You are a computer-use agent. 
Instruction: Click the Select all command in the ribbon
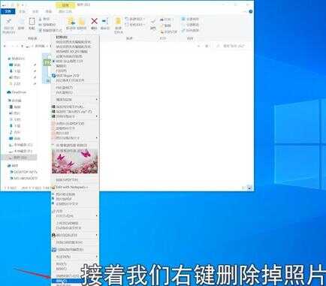(190, 19)
